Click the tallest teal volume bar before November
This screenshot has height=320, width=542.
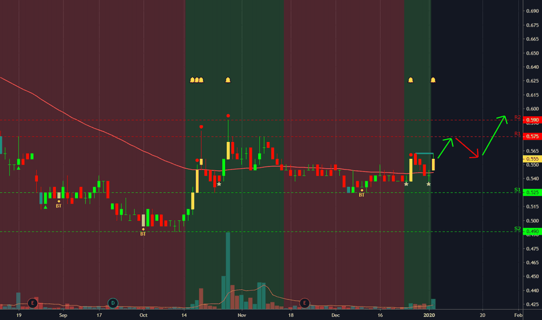coord(228,271)
